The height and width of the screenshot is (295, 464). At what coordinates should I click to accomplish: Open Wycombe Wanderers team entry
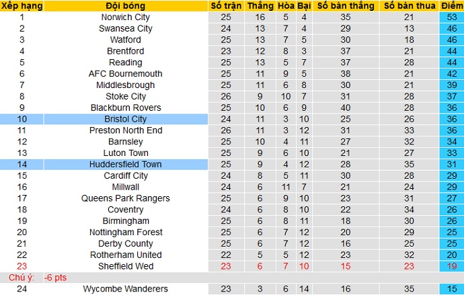click(x=126, y=289)
